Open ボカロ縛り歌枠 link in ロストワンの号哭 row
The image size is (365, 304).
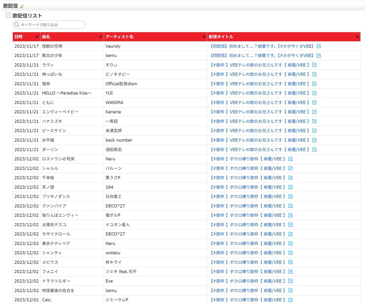pyautogui.click(x=248, y=159)
